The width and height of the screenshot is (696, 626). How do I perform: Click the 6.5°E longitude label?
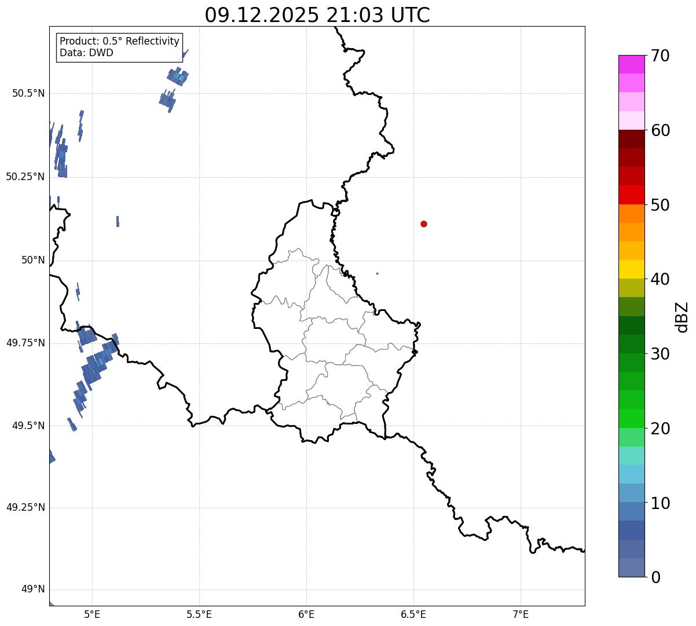point(413,614)
